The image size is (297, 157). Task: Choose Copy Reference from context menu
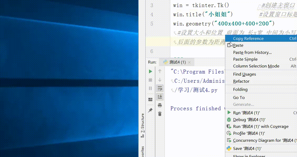(261, 38)
